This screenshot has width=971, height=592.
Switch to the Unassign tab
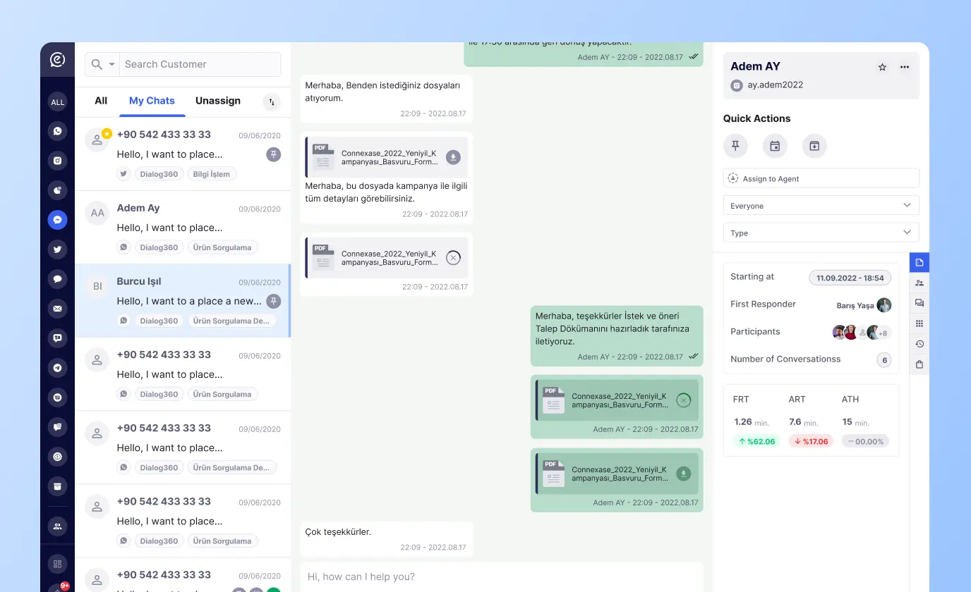(218, 101)
